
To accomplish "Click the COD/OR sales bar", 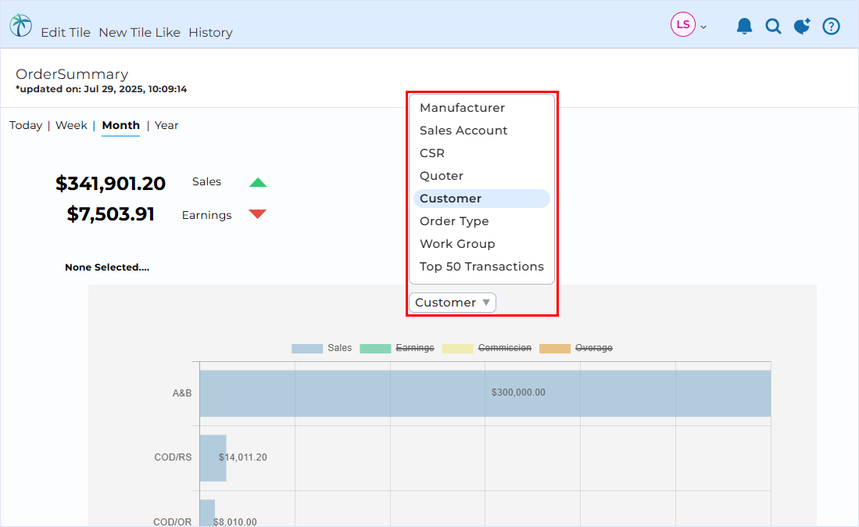I will click(x=207, y=513).
